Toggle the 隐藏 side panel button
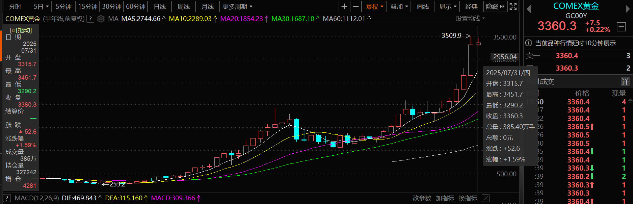Image resolution: width=633 pixels, height=204 pixels. [x=495, y=6]
